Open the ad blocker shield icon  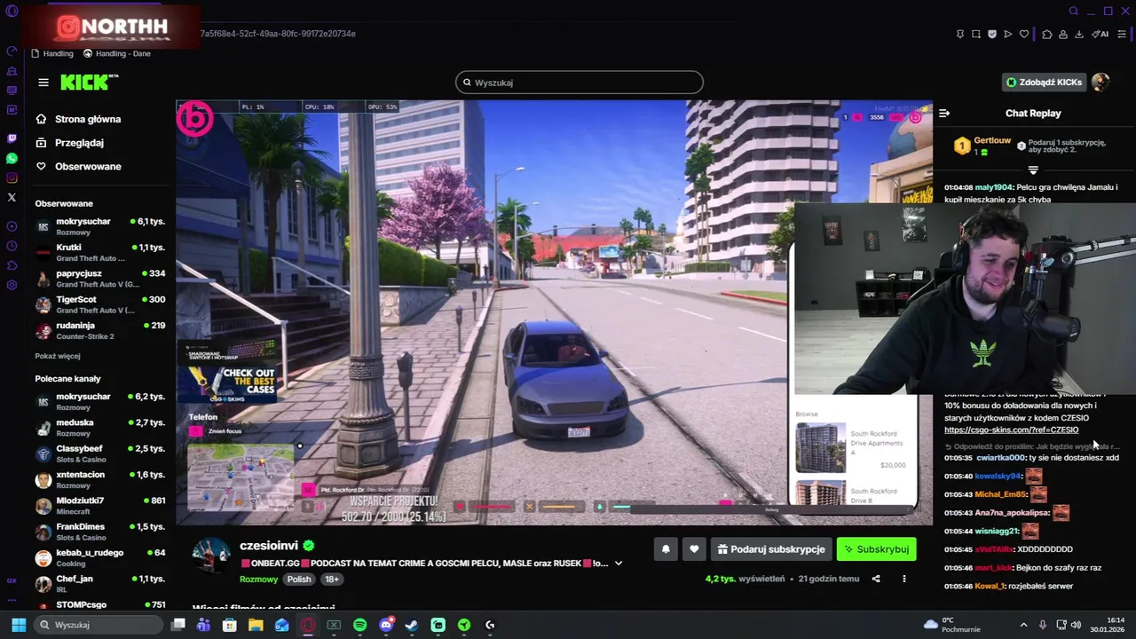pyautogui.click(x=992, y=34)
